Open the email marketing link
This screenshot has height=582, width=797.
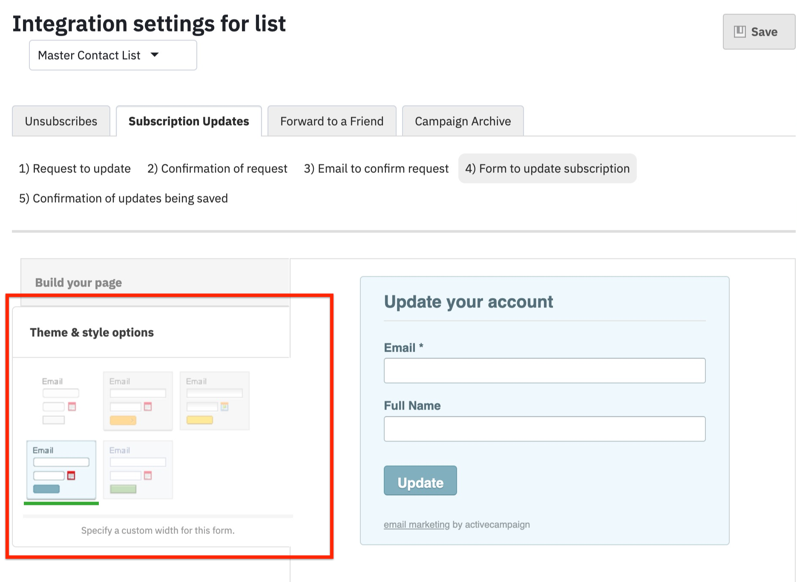416,525
